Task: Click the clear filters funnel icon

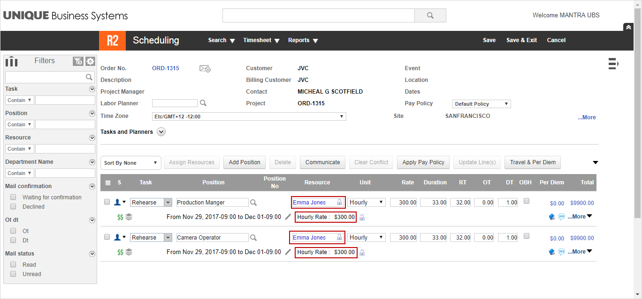Action: (x=78, y=61)
